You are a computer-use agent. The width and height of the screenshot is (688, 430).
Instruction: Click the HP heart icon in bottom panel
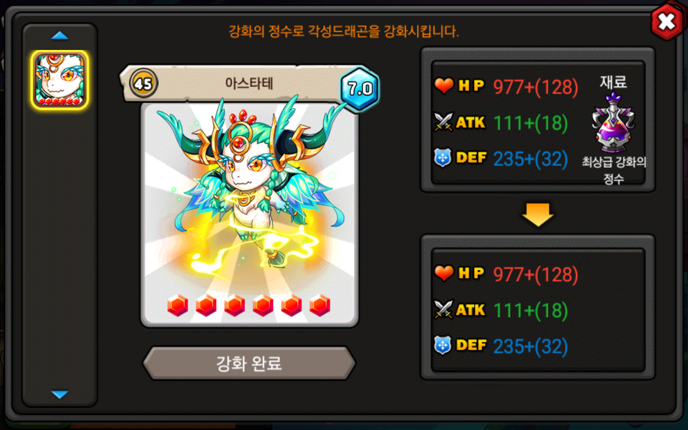click(444, 274)
